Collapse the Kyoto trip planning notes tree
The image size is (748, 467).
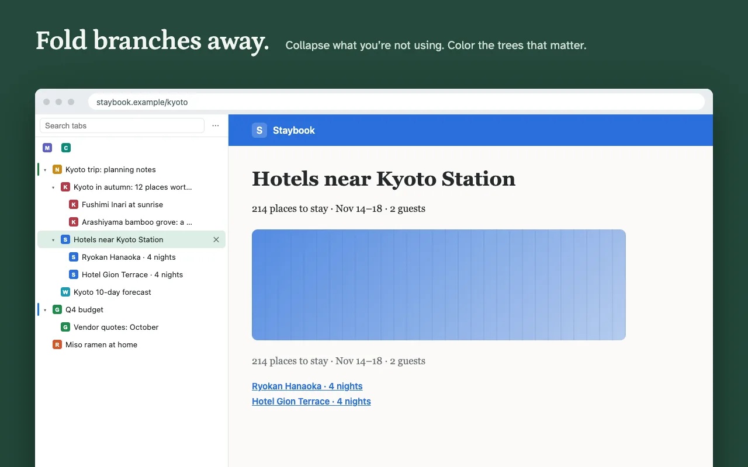click(45, 170)
